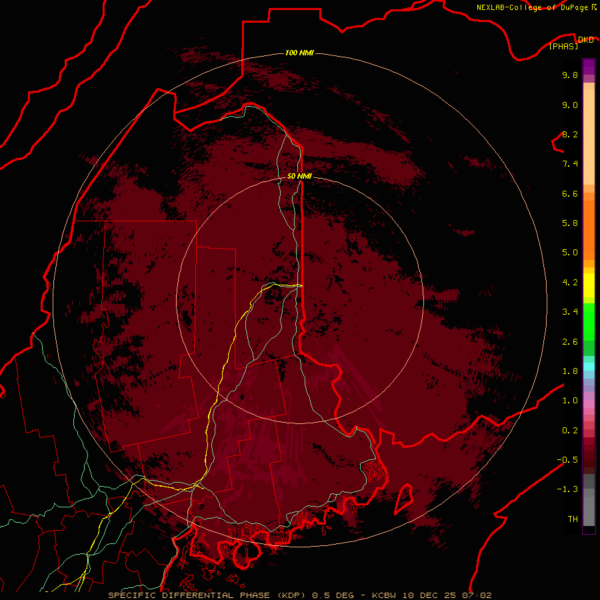Click the 8.2 value on the color scale
This screenshot has height=600, width=600.
point(570,134)
